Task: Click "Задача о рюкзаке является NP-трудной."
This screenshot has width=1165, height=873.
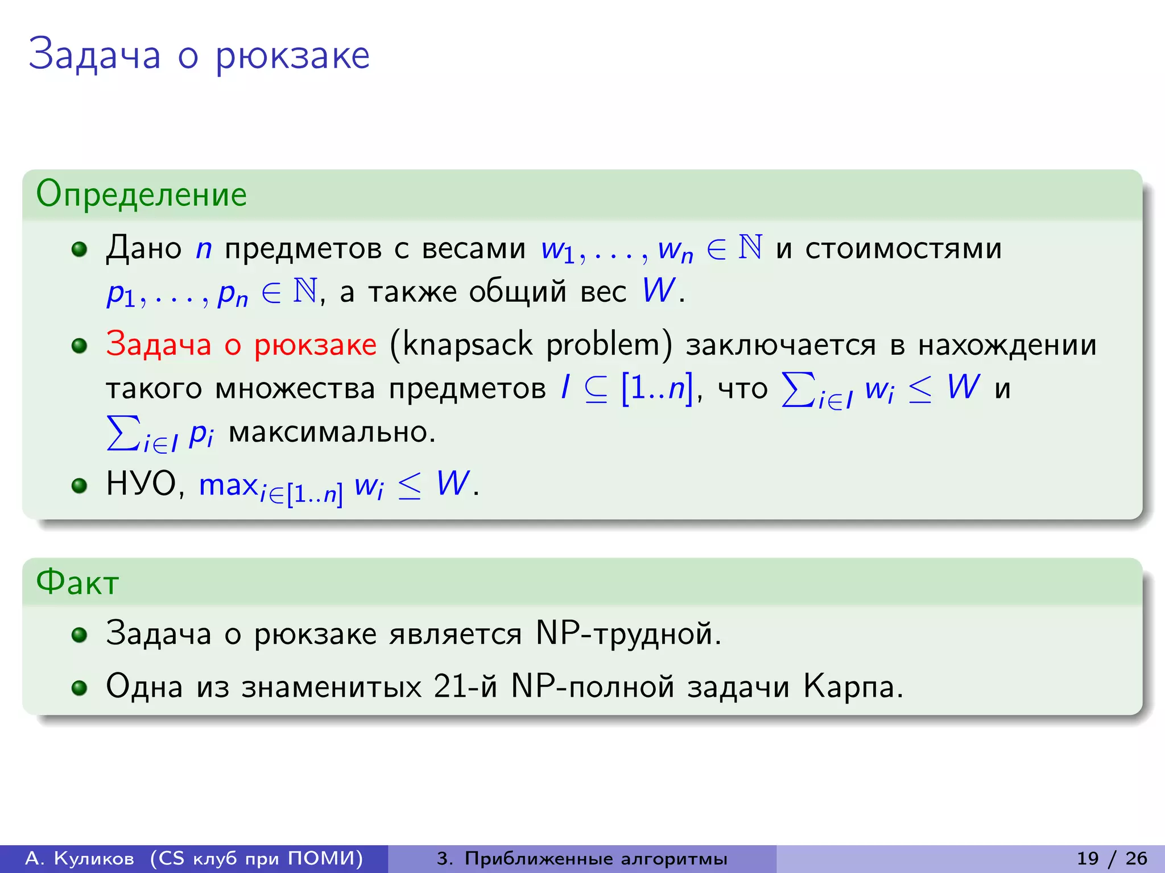Action: point(414,633)
